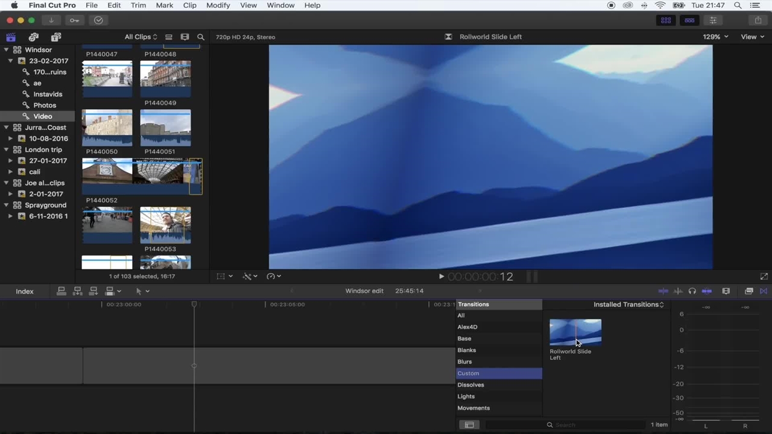Click the browser search magnifier icon
772x434 pixels.
(x=201, y=37)
